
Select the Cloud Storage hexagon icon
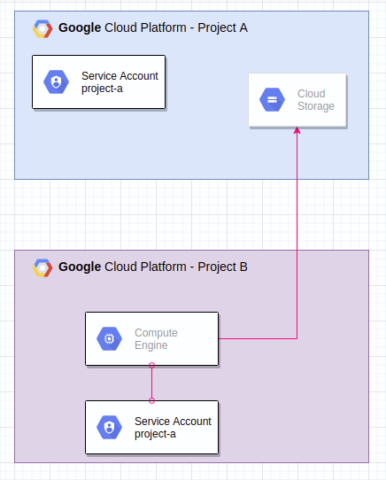coord(272,100)
